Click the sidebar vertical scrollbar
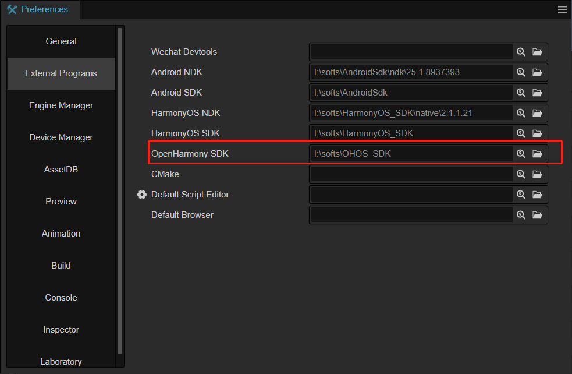The height and width of the screenshot is (374, 572). click(119, 191)
